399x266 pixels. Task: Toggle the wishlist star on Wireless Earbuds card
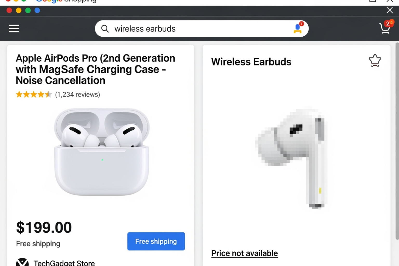(x=375, y=60)
